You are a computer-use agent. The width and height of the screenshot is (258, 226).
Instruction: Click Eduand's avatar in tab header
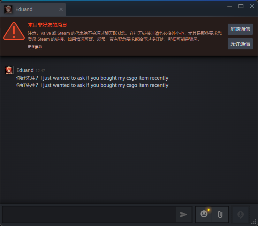point(8,9)
